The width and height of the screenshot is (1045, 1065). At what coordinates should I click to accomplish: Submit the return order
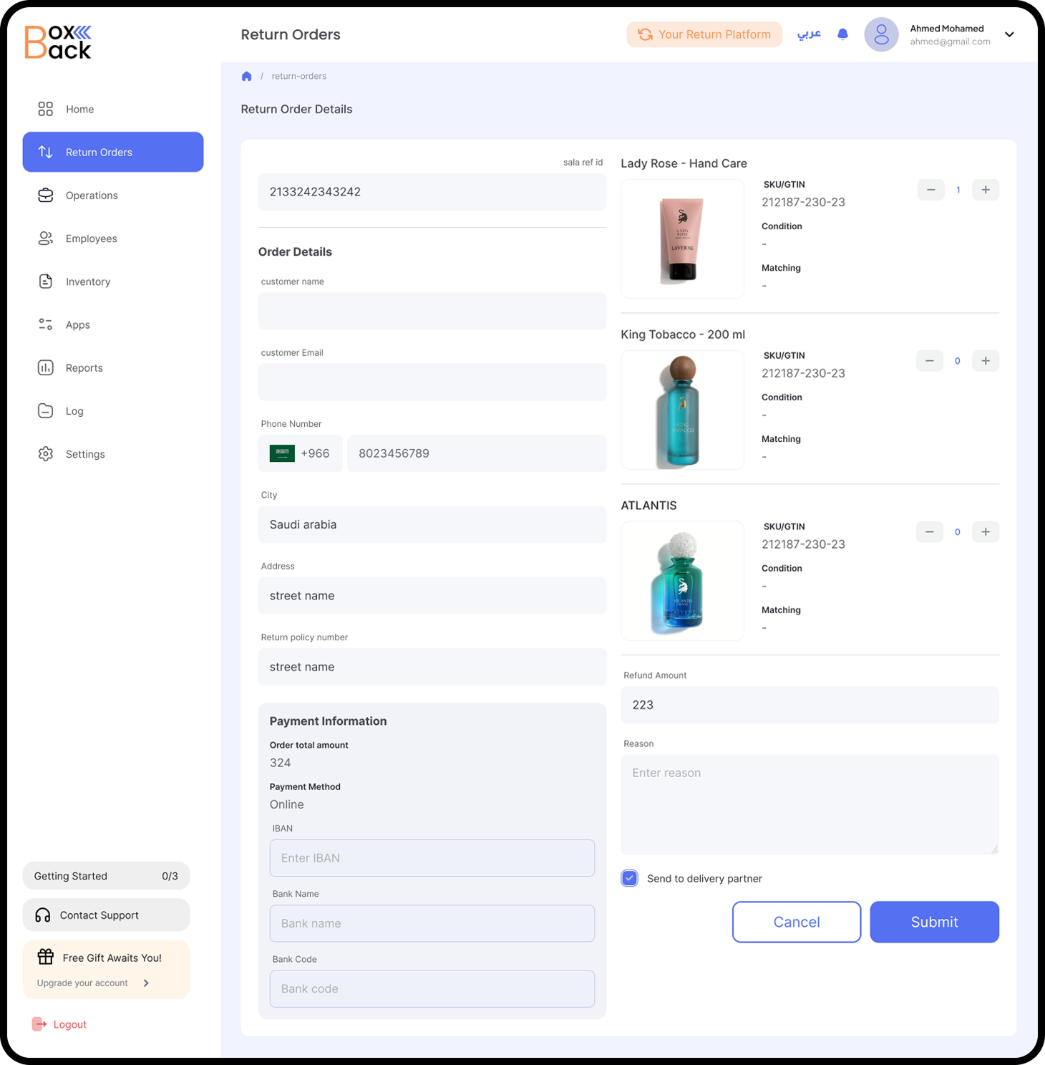(x=933, y=922)
